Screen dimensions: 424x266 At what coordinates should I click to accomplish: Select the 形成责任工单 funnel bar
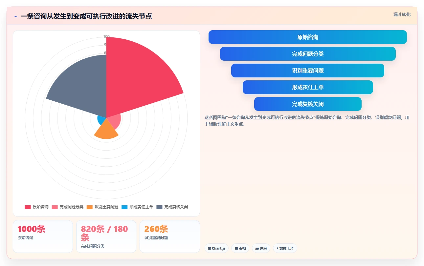pyautogui.click(x=308, y=87)
